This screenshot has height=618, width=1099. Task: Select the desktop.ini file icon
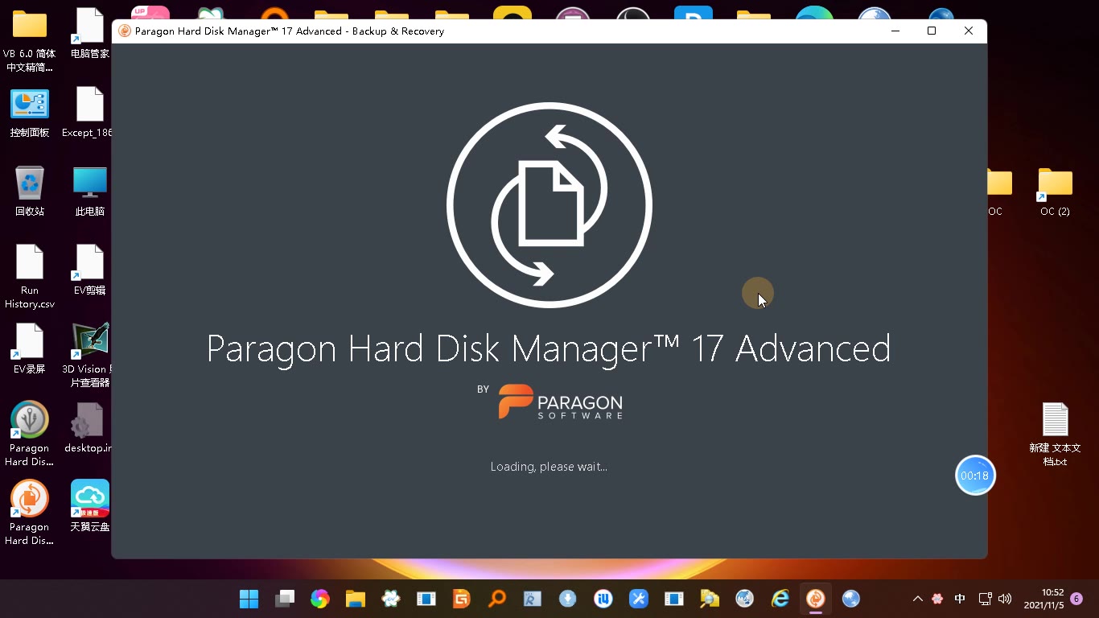(88, 428)
